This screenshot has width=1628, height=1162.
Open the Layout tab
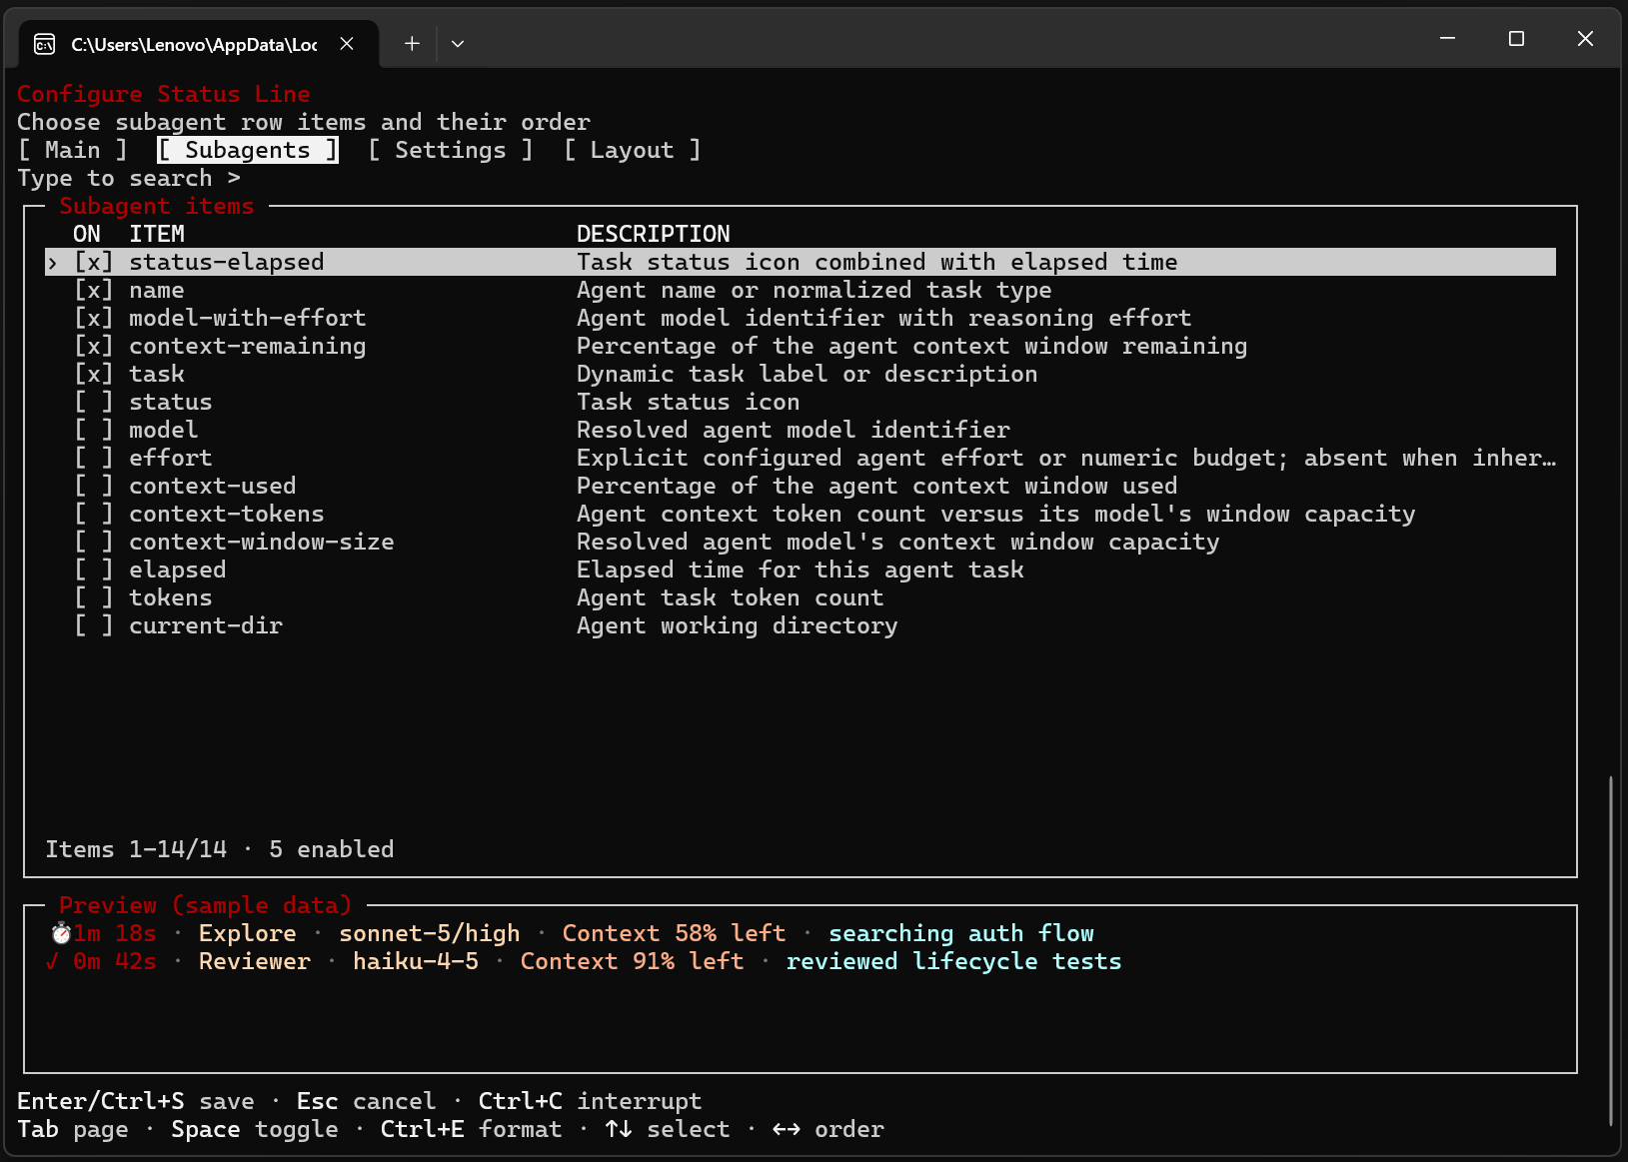(633, 150)
